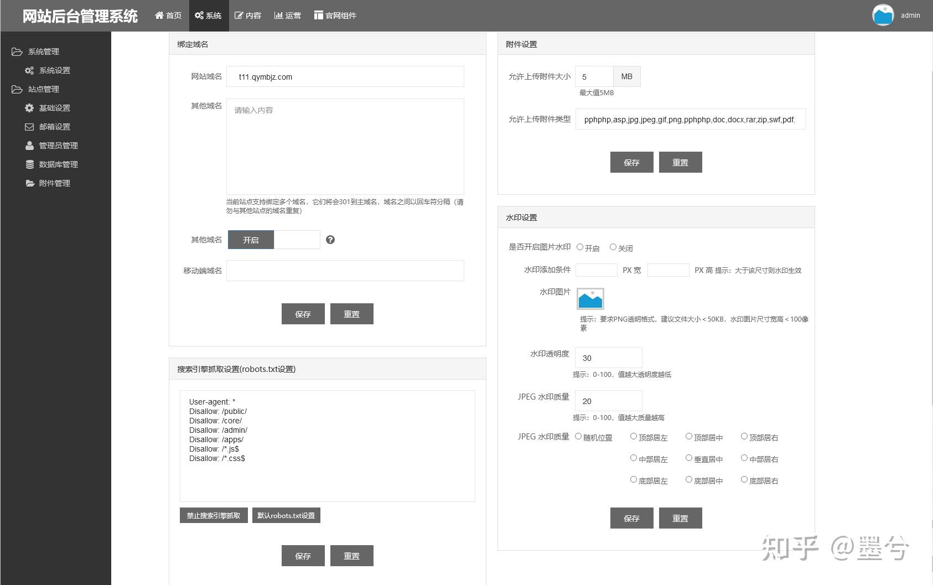Select 顶部居右 watermark position

click(744, 437)
